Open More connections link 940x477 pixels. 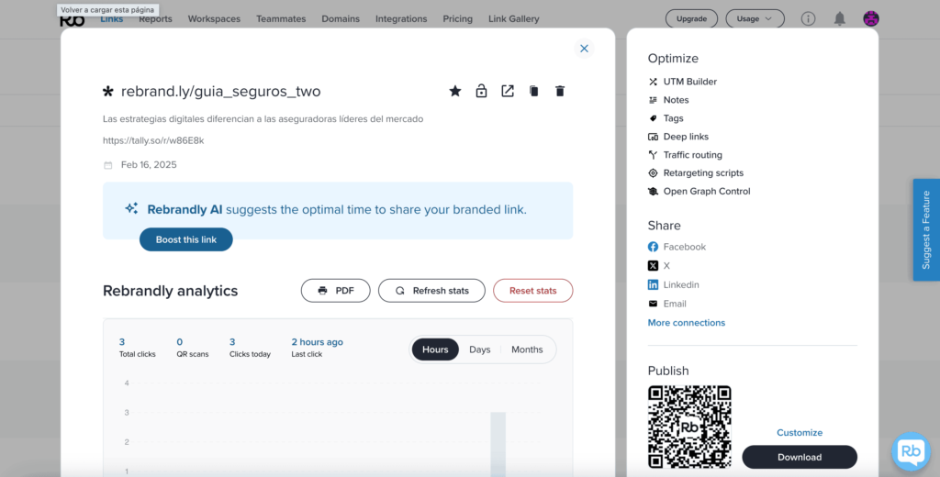[687, 323]
